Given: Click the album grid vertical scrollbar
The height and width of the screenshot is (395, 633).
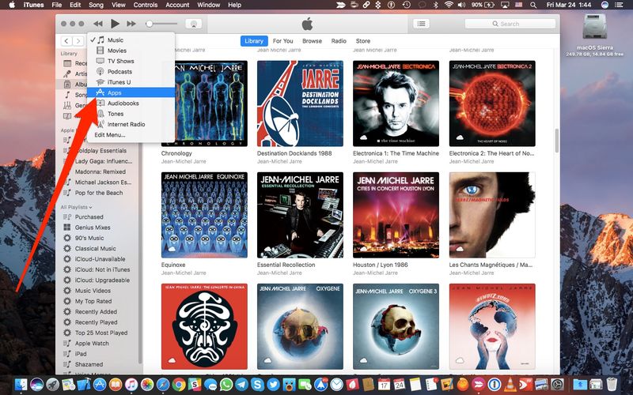Looking at the screenshot, I should 557,141.
